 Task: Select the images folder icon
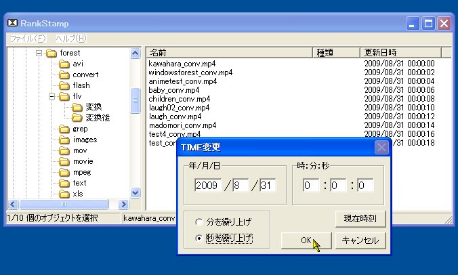coord(64,140)
